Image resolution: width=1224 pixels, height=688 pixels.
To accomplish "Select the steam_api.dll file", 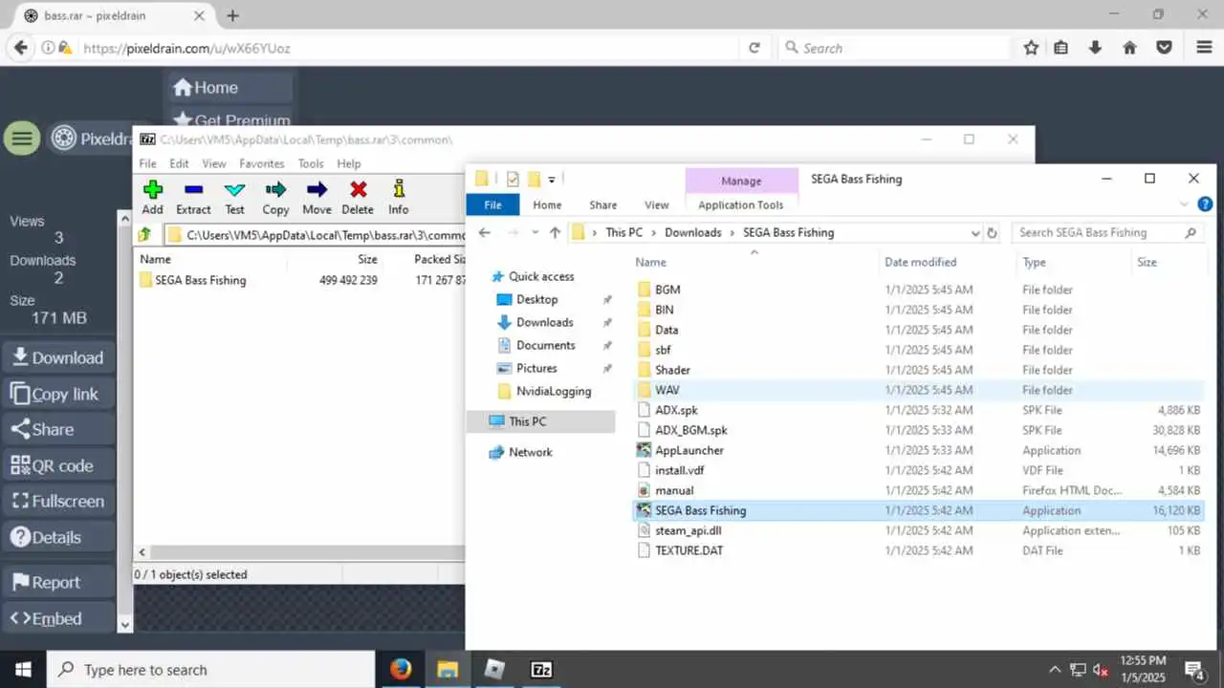I will (x=688, y=530).
